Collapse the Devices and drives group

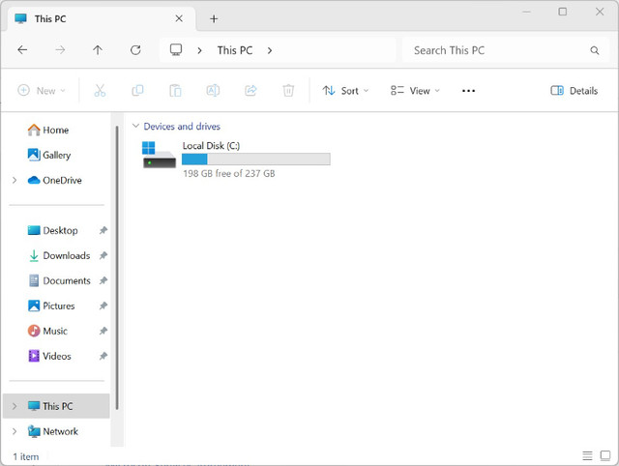click(135, 126)
